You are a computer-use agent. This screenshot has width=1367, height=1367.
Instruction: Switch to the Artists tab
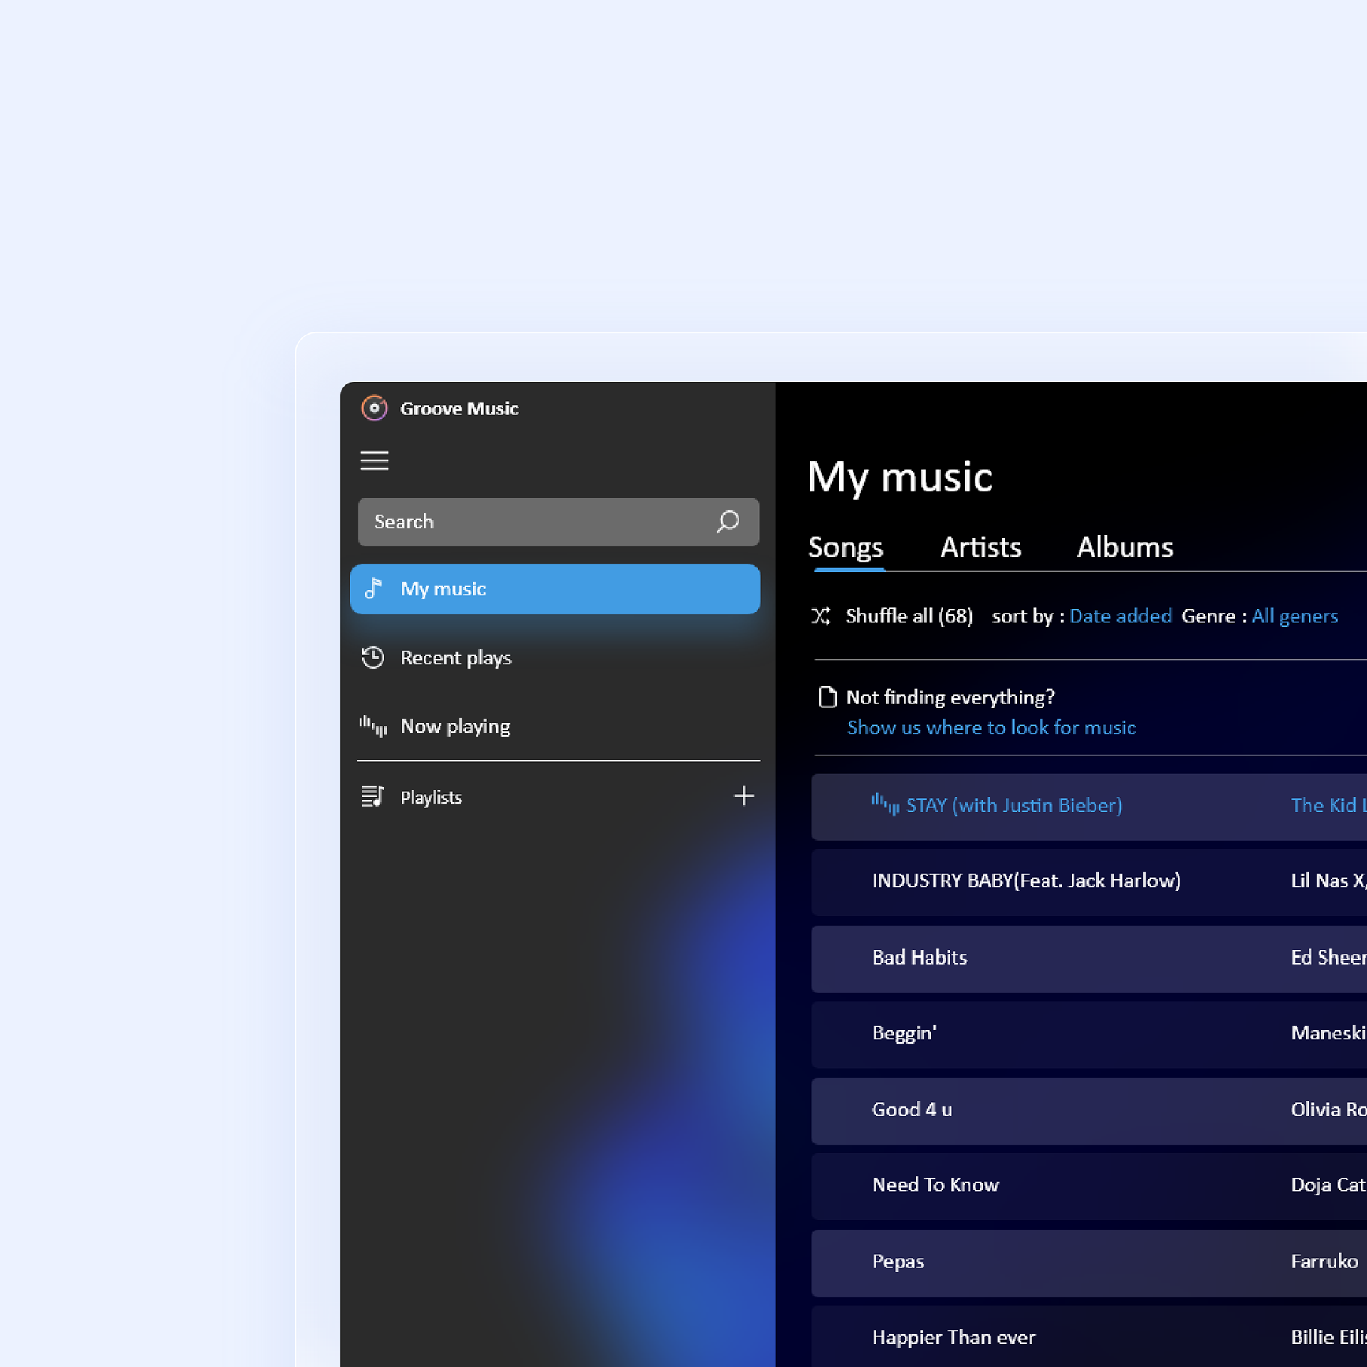980,548
